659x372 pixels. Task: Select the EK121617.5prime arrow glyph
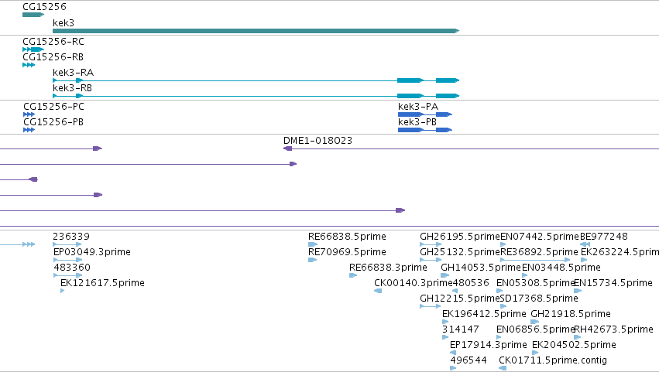[63, 291]
